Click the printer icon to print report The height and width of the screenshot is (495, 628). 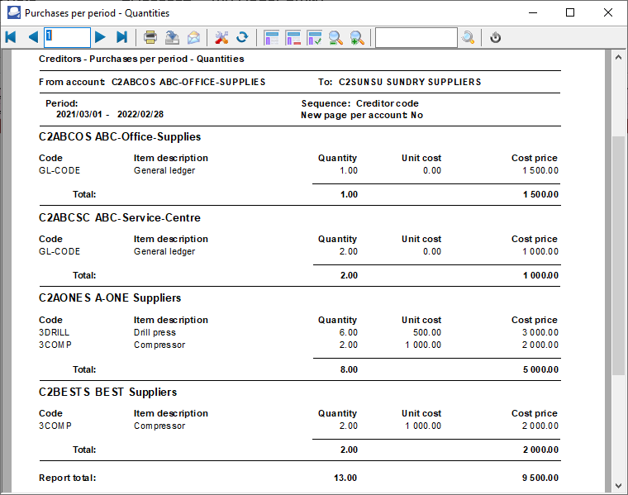pyautogui.click(x=150, y=37)
